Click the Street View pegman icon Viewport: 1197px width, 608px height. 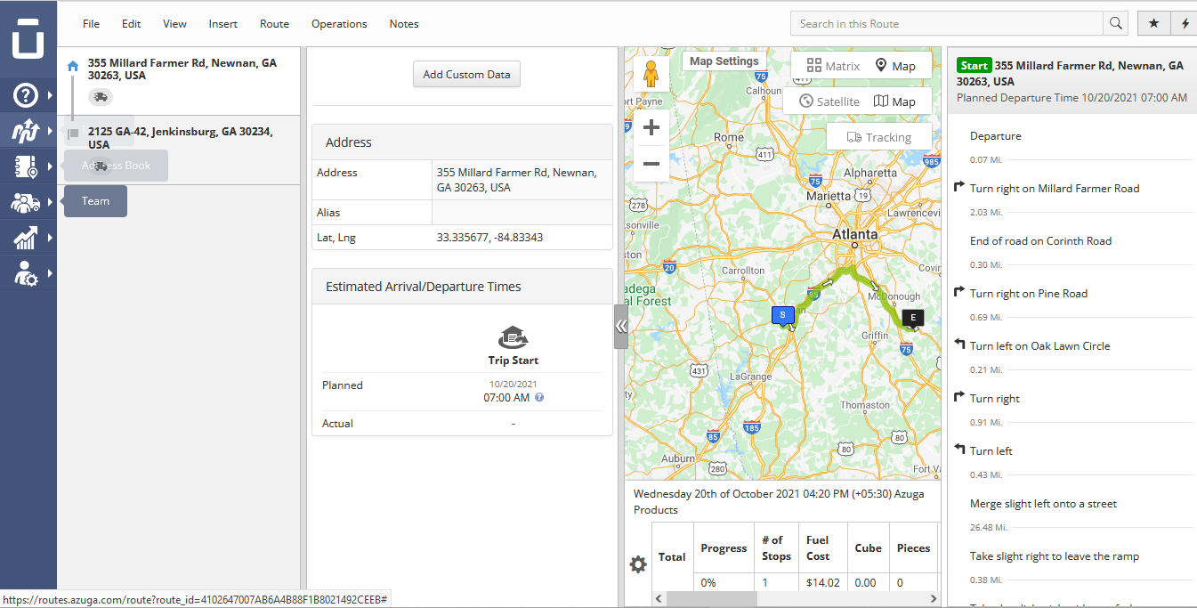click(x=651, y=74)
